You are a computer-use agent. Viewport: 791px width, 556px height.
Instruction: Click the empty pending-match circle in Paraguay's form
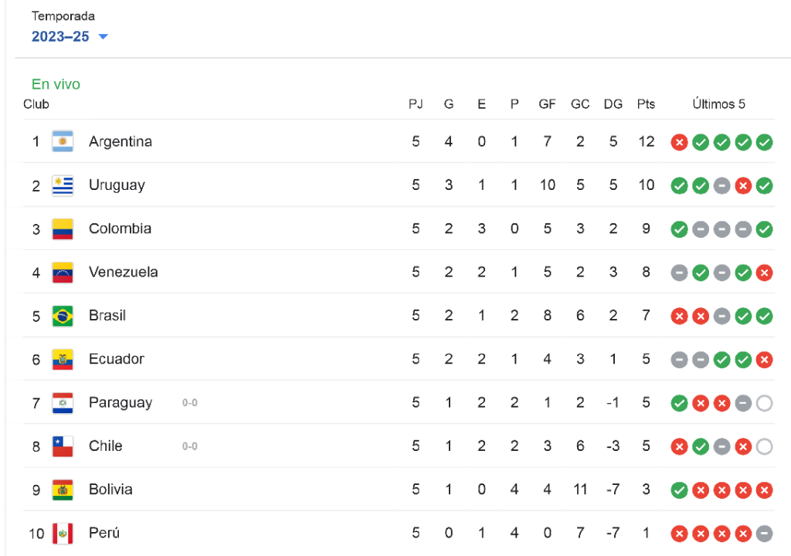[766, 403]
